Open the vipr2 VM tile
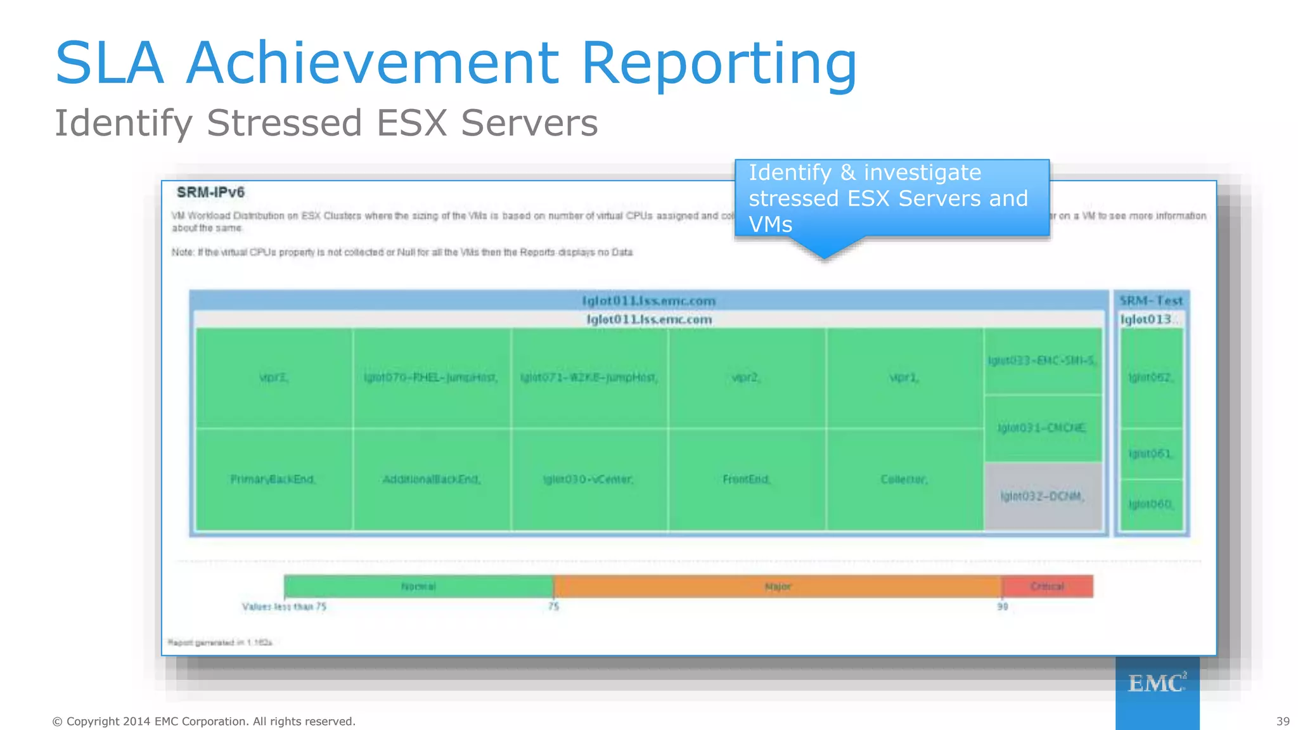This screenshot has width=1298, height=730. (x=746, y=378)
